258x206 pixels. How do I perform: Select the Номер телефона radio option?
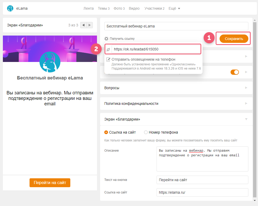(146, 132)
